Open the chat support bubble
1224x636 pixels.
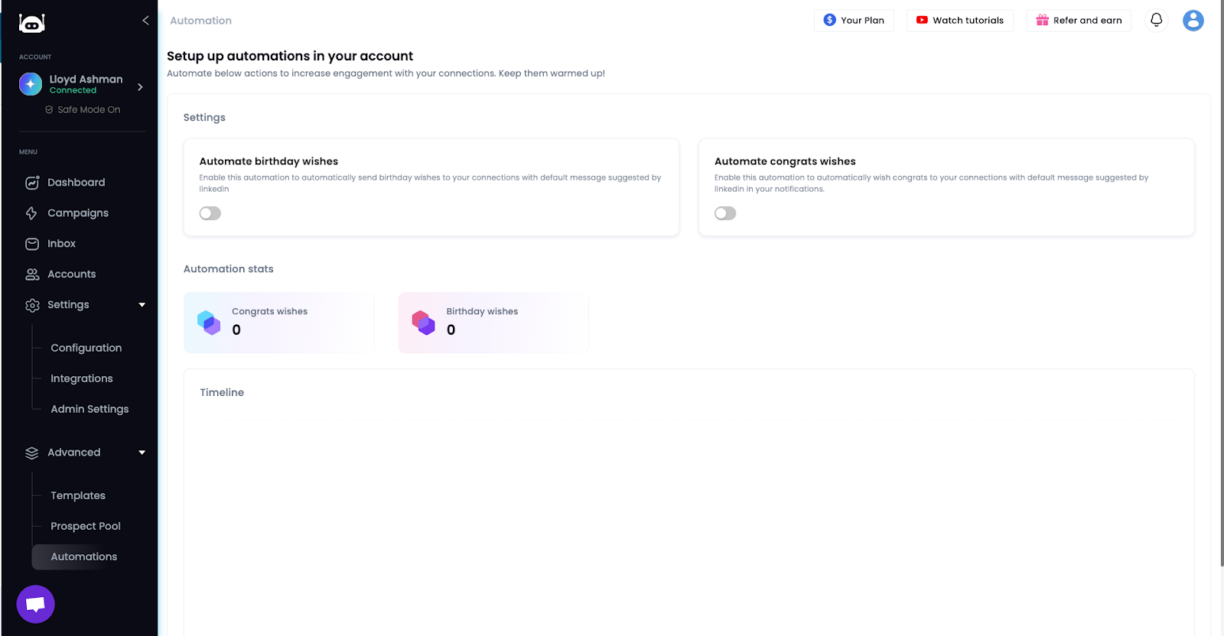tap(35, 604)
